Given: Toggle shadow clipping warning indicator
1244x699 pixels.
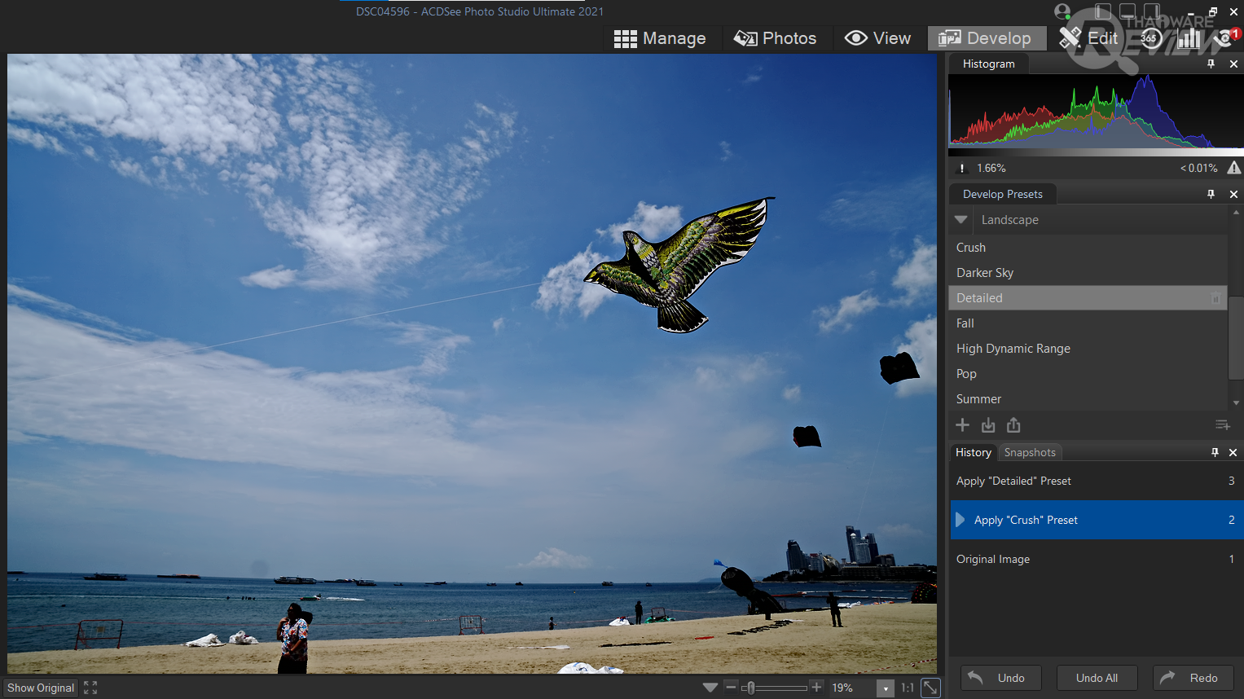Looking at the screenshot, I should (962, 168).
